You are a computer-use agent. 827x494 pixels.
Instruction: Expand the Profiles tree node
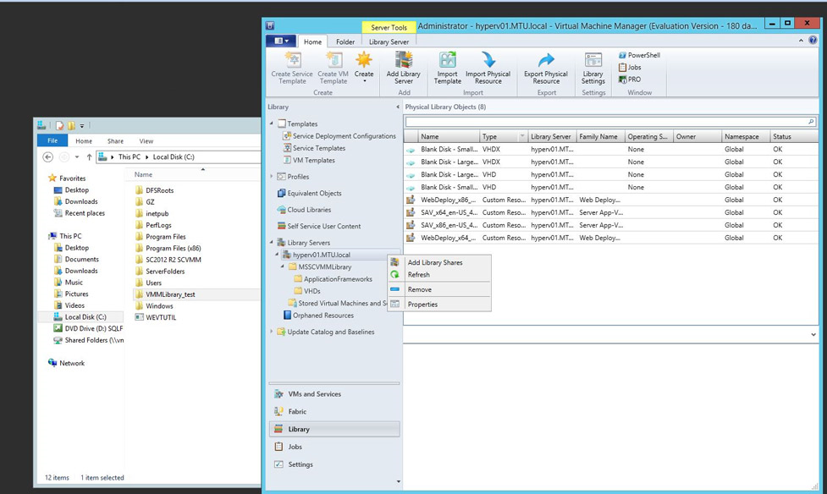(x=272, y=177)
